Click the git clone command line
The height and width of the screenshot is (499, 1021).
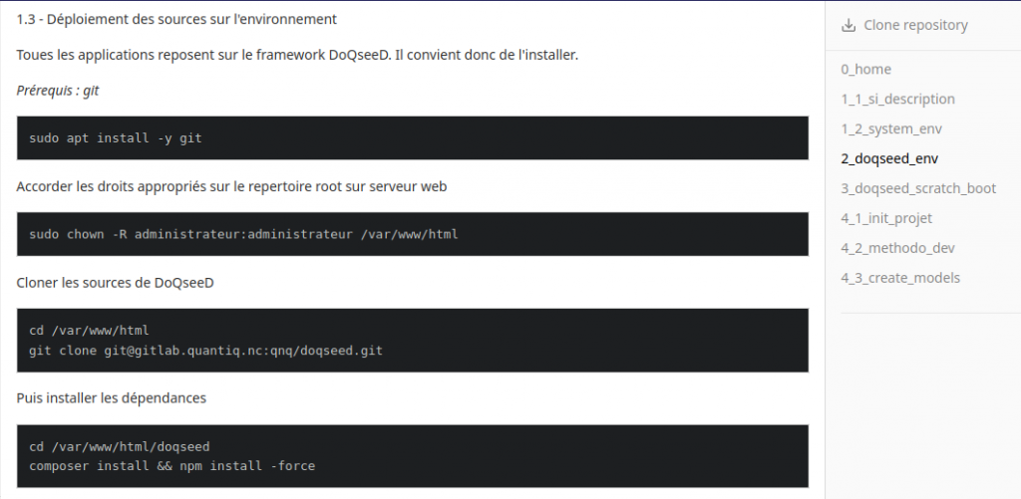click(x=205, y=351)
